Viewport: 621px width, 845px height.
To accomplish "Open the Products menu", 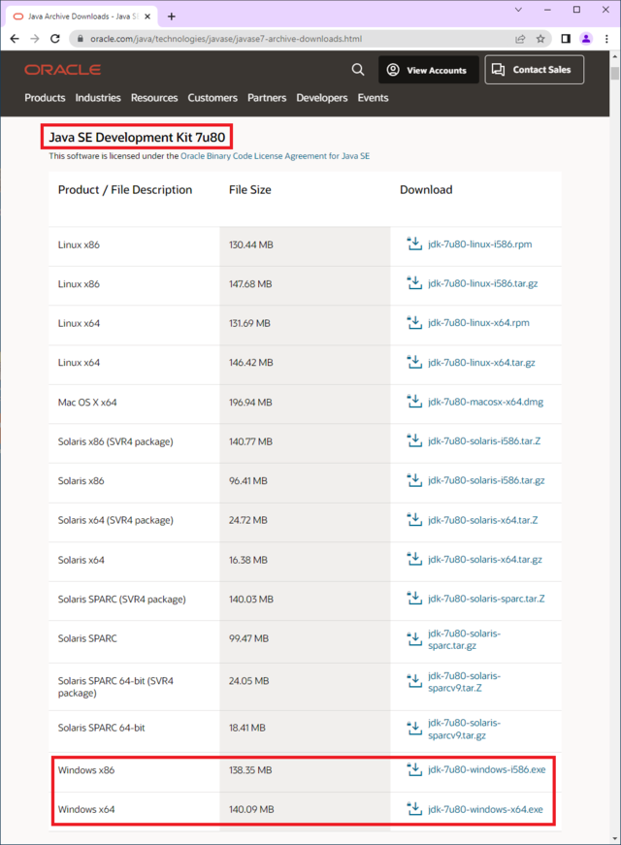I will coord(45,98).
